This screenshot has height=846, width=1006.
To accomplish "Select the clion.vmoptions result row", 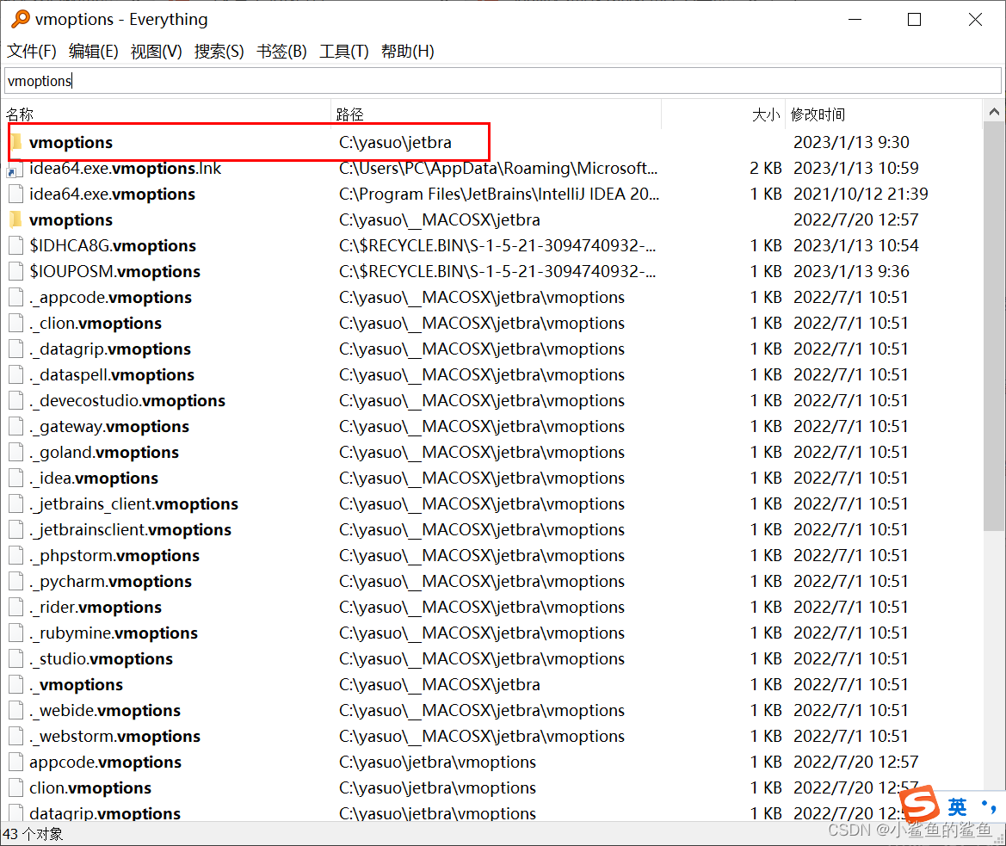I will (x=90, y=788).
